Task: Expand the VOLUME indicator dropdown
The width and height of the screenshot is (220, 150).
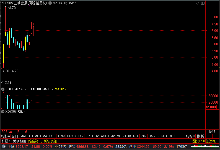Action: [x=3, y=89]
